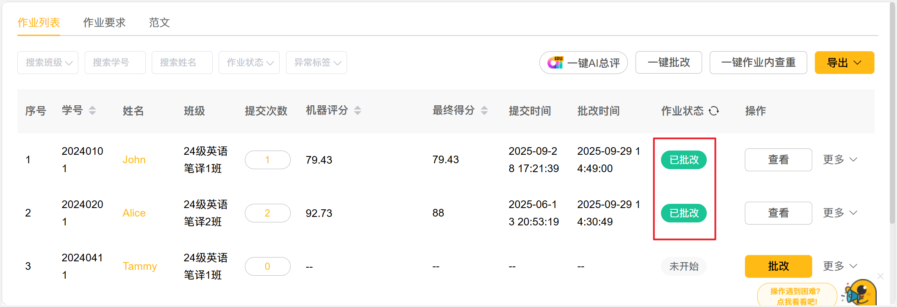Click the refresh icon beside 作业状态 header
The width and height of the screenshot is (897, 307).
714,111
